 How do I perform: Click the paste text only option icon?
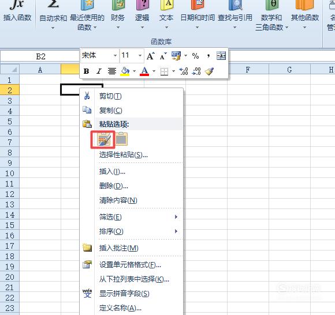click(x=121, y=139)
